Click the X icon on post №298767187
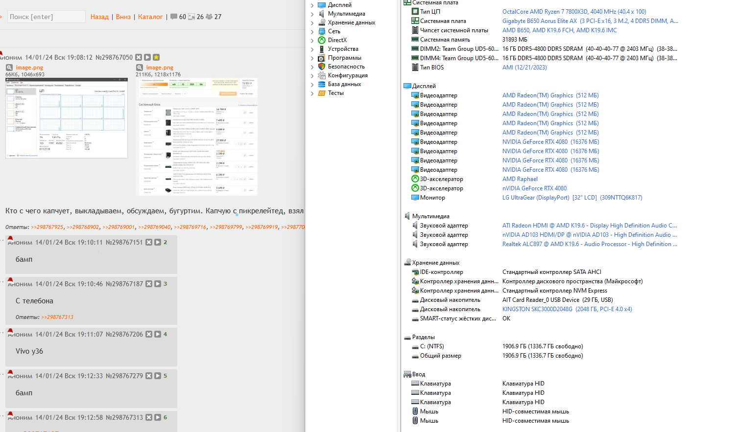The height and width of the screenshot is (432, 735). (x=149, y=284)
